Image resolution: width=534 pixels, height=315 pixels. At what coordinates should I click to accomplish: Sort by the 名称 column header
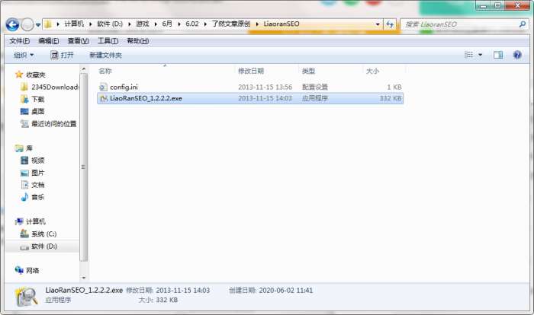coord(105,71)
